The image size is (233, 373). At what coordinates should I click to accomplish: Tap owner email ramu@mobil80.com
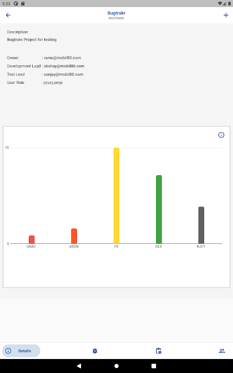click(62, 58)
